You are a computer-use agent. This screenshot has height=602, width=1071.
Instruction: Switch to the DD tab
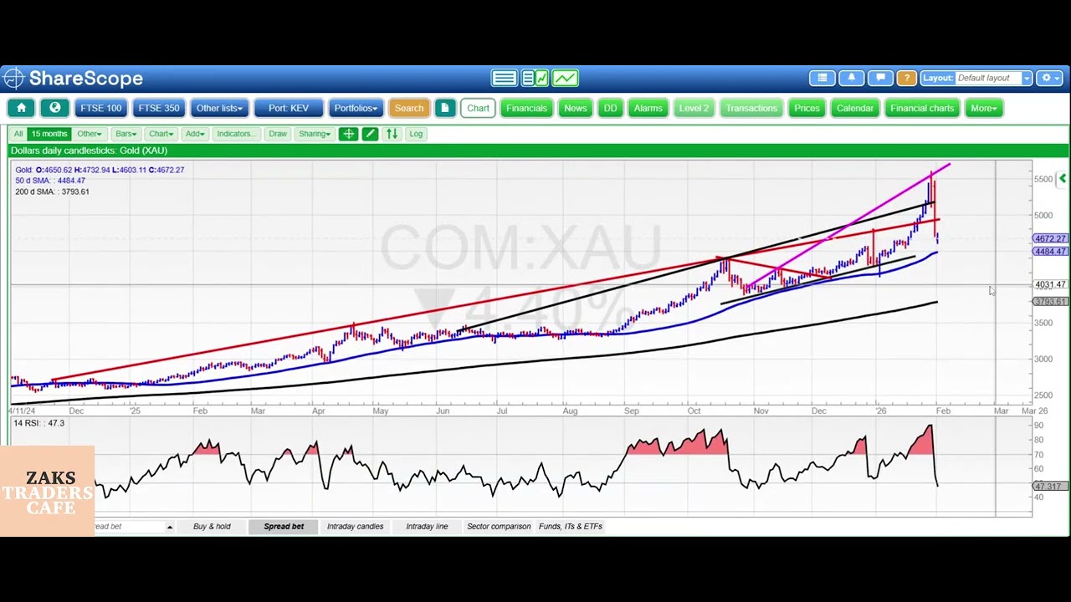(x=611, y=108)
